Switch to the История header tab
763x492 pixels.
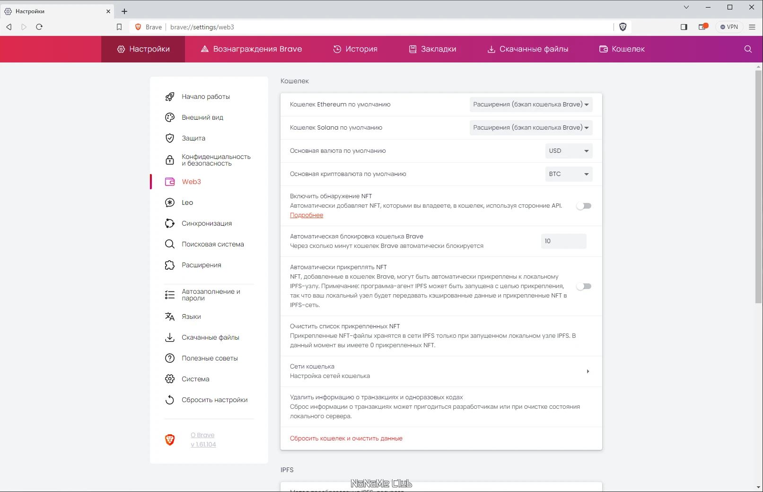point(355,49)
